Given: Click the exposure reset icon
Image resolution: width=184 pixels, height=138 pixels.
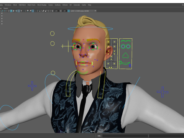Looking at the screenshot, I should (53, 11).
